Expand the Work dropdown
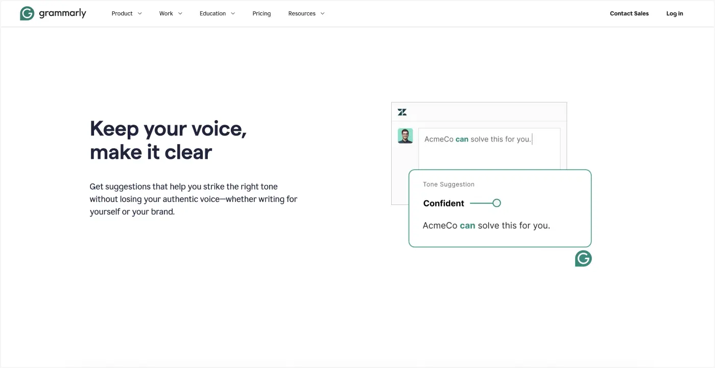Image resolution: width=715 pixels, height=368 pixels. [170, 13]
